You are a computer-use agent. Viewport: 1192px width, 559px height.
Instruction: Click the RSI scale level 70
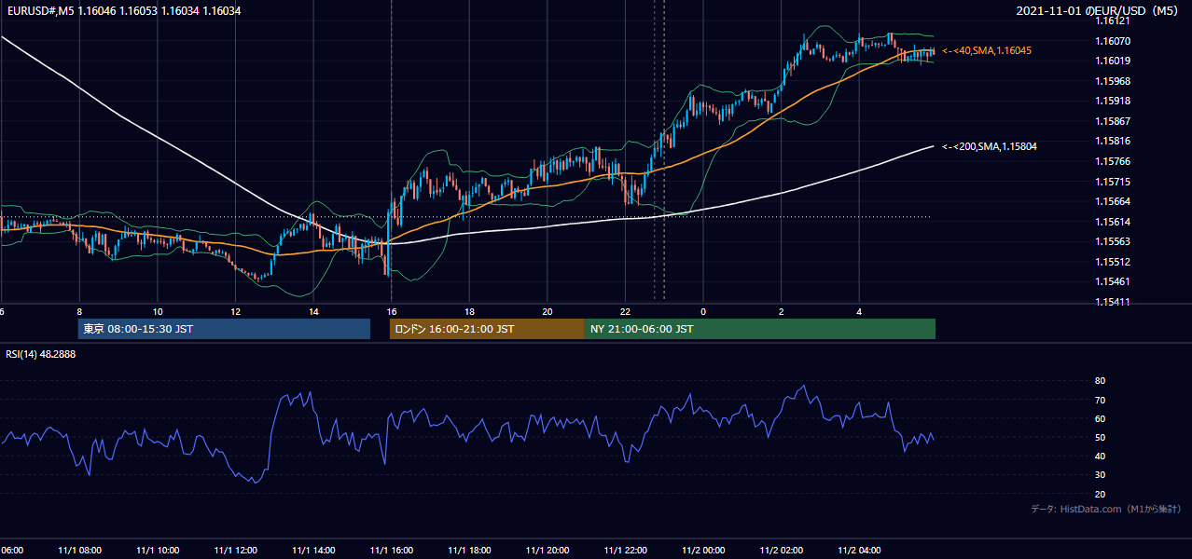click(x=1100, y=400)
